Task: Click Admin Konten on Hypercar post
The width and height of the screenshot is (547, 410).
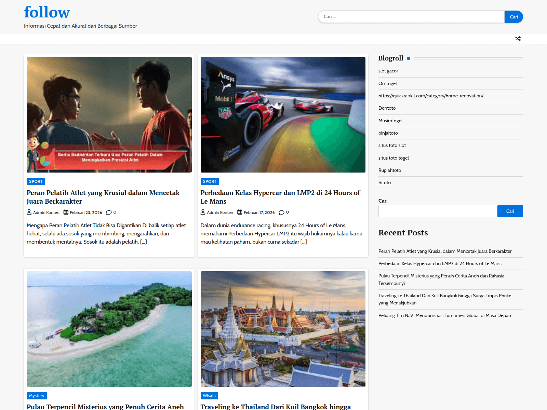Action: 220,213
